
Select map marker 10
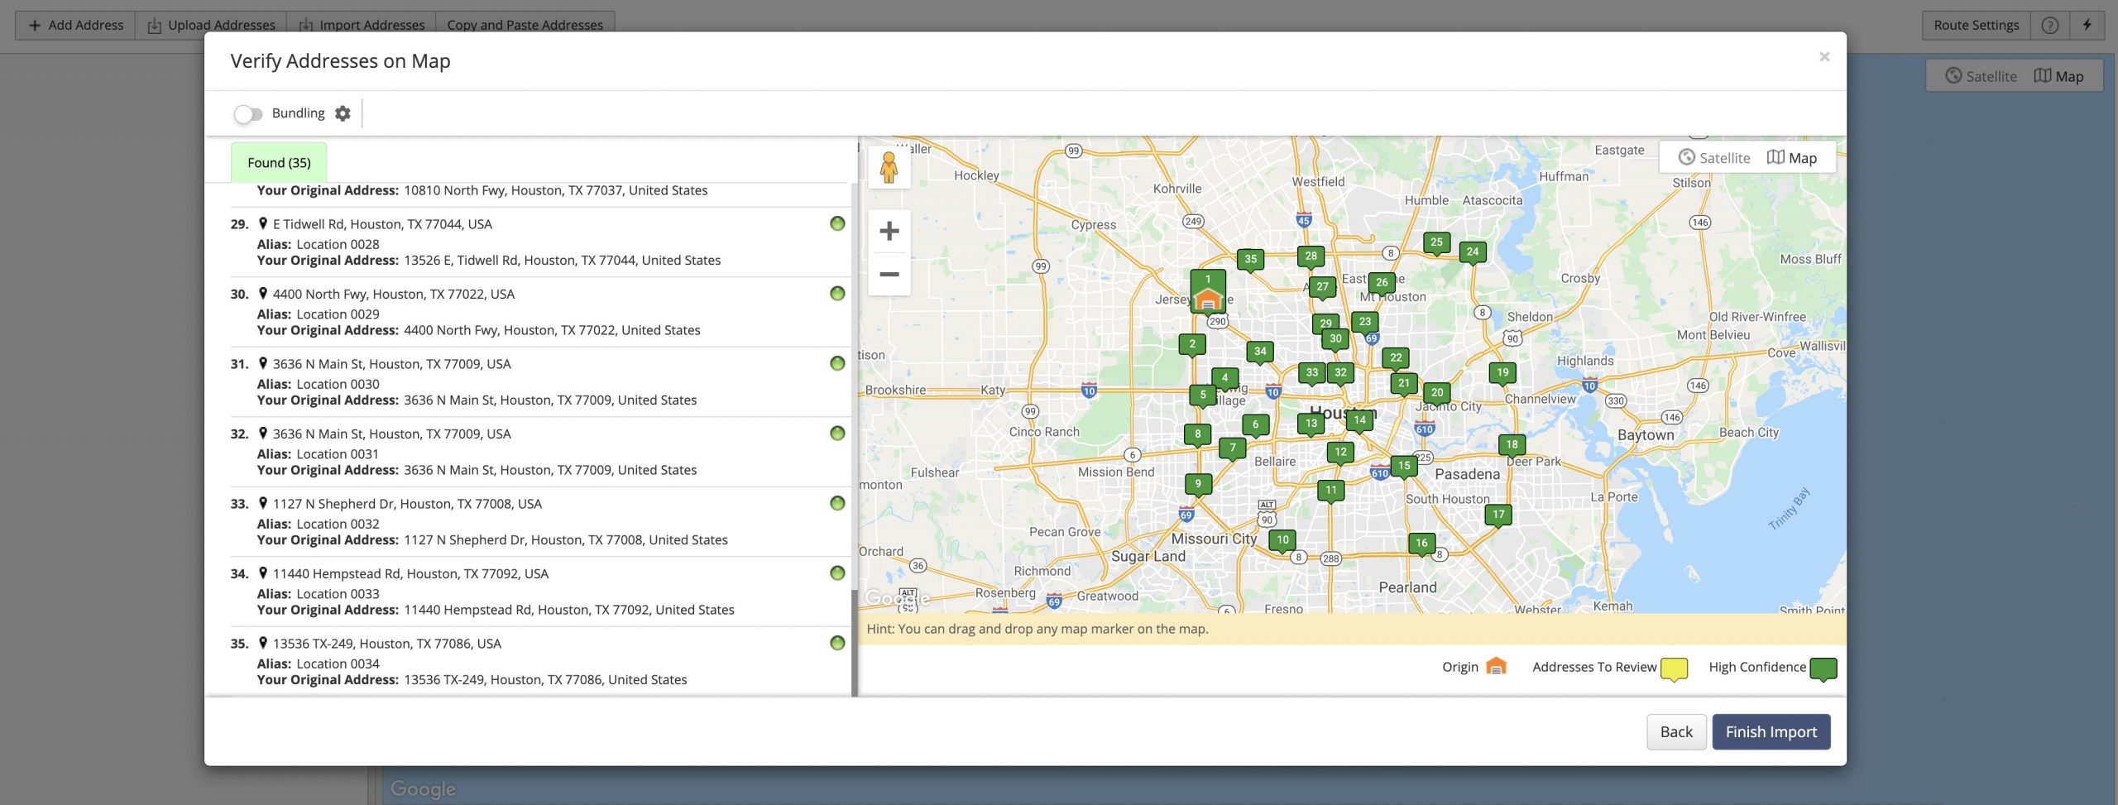pyautogui.click(x=1282, y=541)
